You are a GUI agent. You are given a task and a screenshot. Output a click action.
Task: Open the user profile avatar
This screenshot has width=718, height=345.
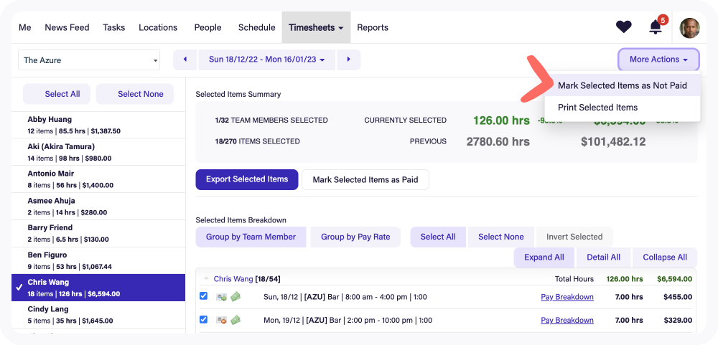click(x=689, y=28)
